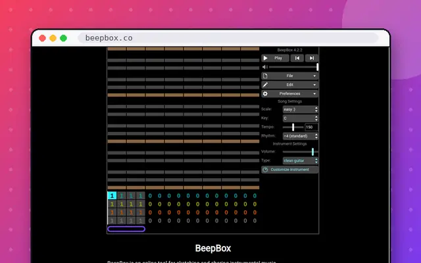421x263 pixels.
Task: Click the Tempo: label
Action: pos(268,127)
